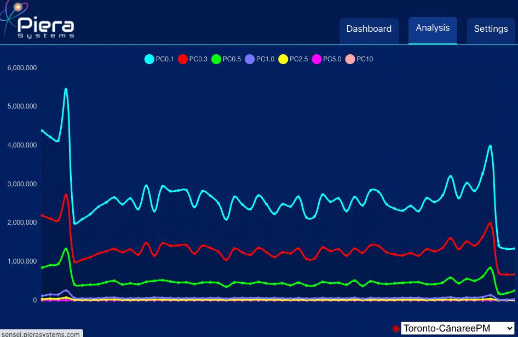The width and height of the screenshot is (518, 337).
Task: Open the Settings tab
Action: pos(491,28)
